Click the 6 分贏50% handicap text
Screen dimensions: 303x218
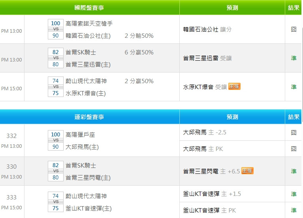(139, 52)
